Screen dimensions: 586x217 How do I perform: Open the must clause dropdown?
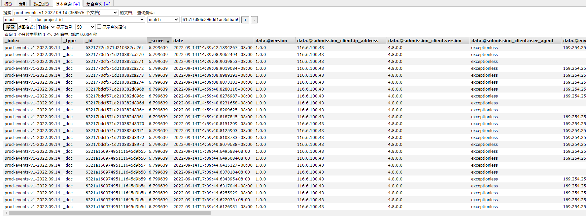click(16, 19)
